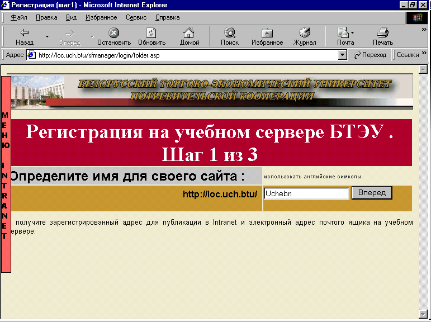Expand the Ссылки links bar chevron

[x=424, y=53]
